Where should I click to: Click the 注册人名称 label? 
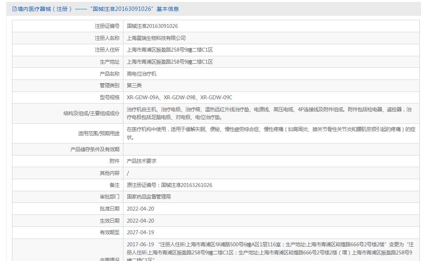click(107, 38)
